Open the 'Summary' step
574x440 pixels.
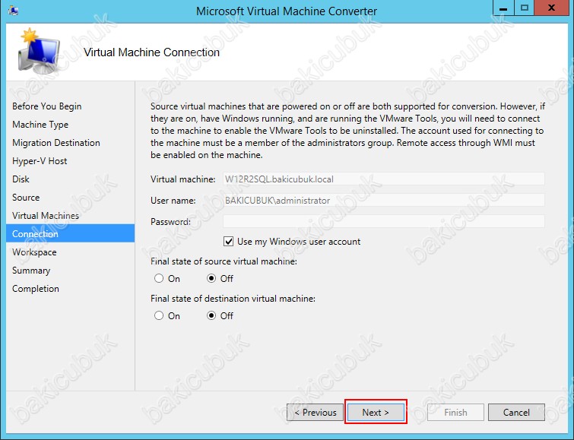pos(31,271)
